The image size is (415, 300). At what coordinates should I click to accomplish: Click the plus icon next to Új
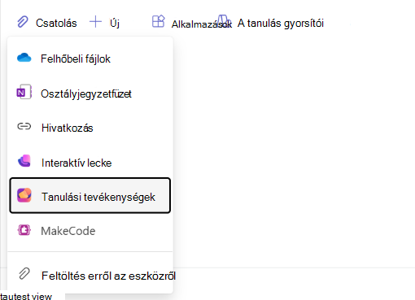(95, 22)
